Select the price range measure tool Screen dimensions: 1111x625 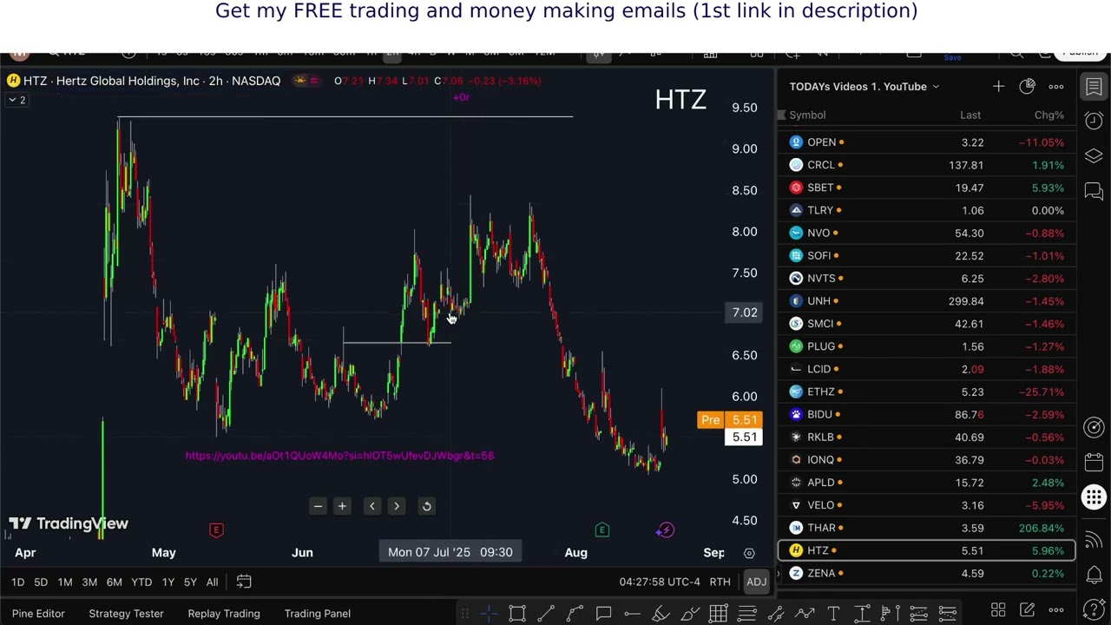point(862,614)
